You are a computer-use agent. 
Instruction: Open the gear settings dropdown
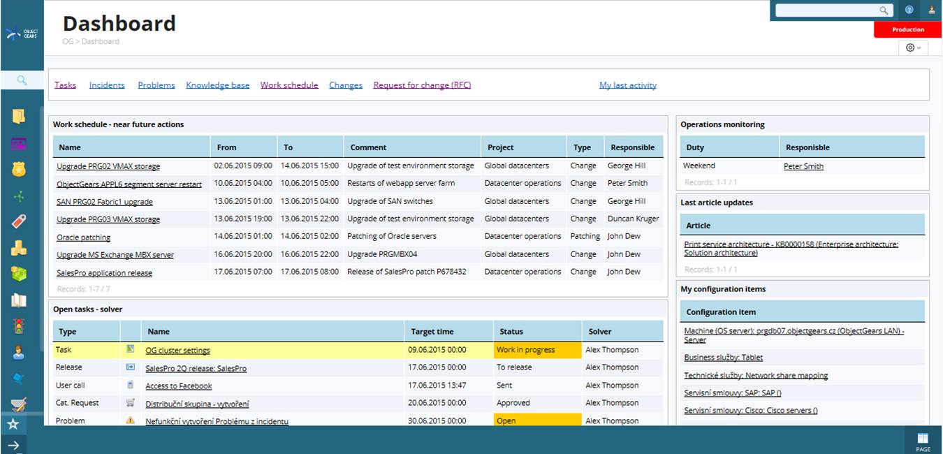point(913,47)
